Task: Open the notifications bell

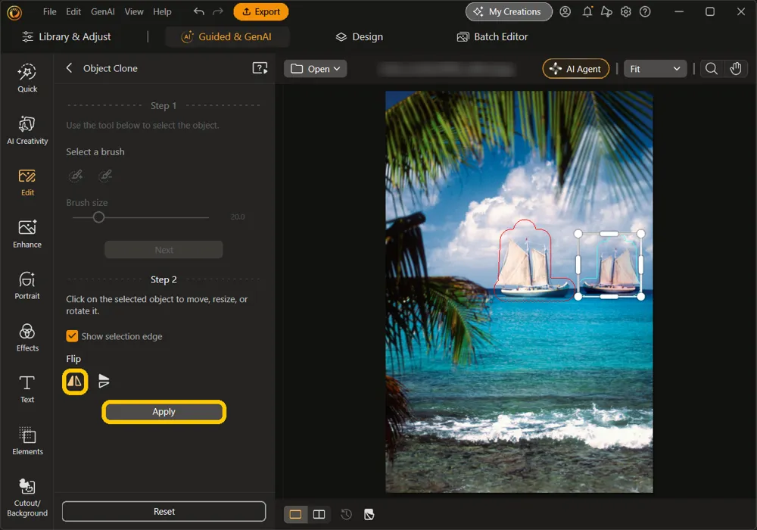Action: coord(587,11)
